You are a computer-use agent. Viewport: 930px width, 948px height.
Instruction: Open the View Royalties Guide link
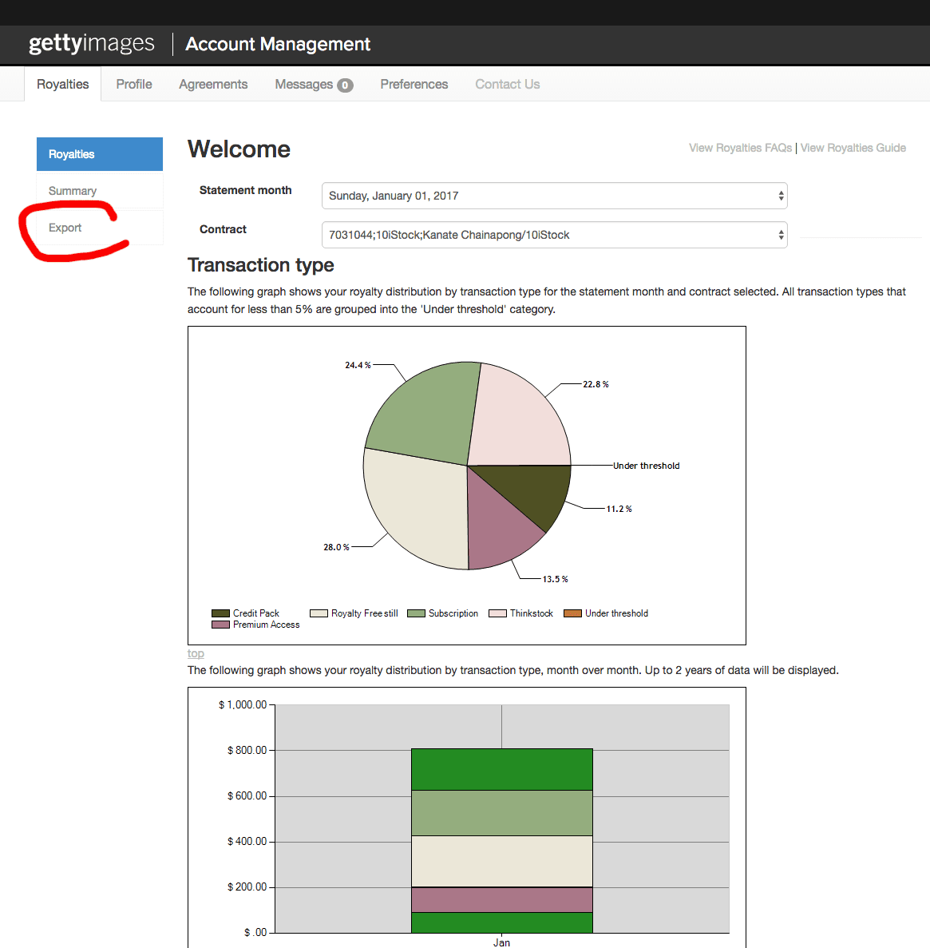[x=853, y=148]
